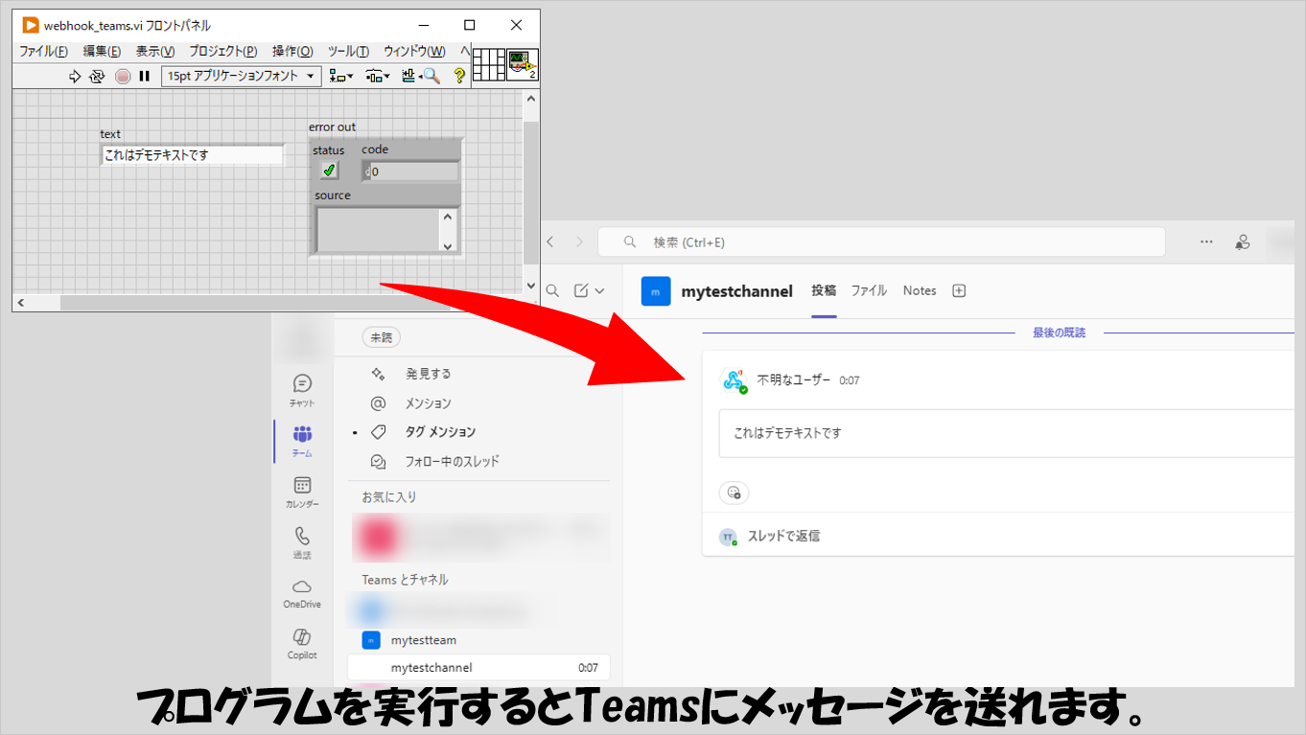Open 通話 in the Teams sidebar
This screenshot has height=735, width=1306.
tap(302, 542)
